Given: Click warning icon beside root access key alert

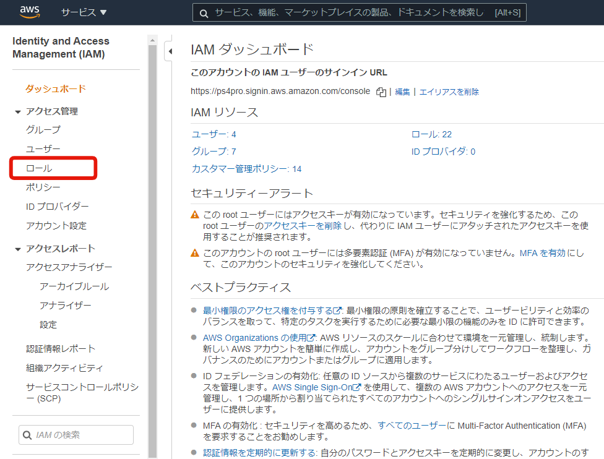Looking at the screenshot, I should [195, 215].
